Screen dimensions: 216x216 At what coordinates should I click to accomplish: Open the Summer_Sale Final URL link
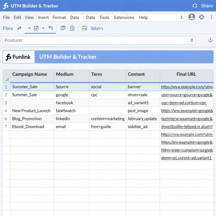[x=186, y=87]
